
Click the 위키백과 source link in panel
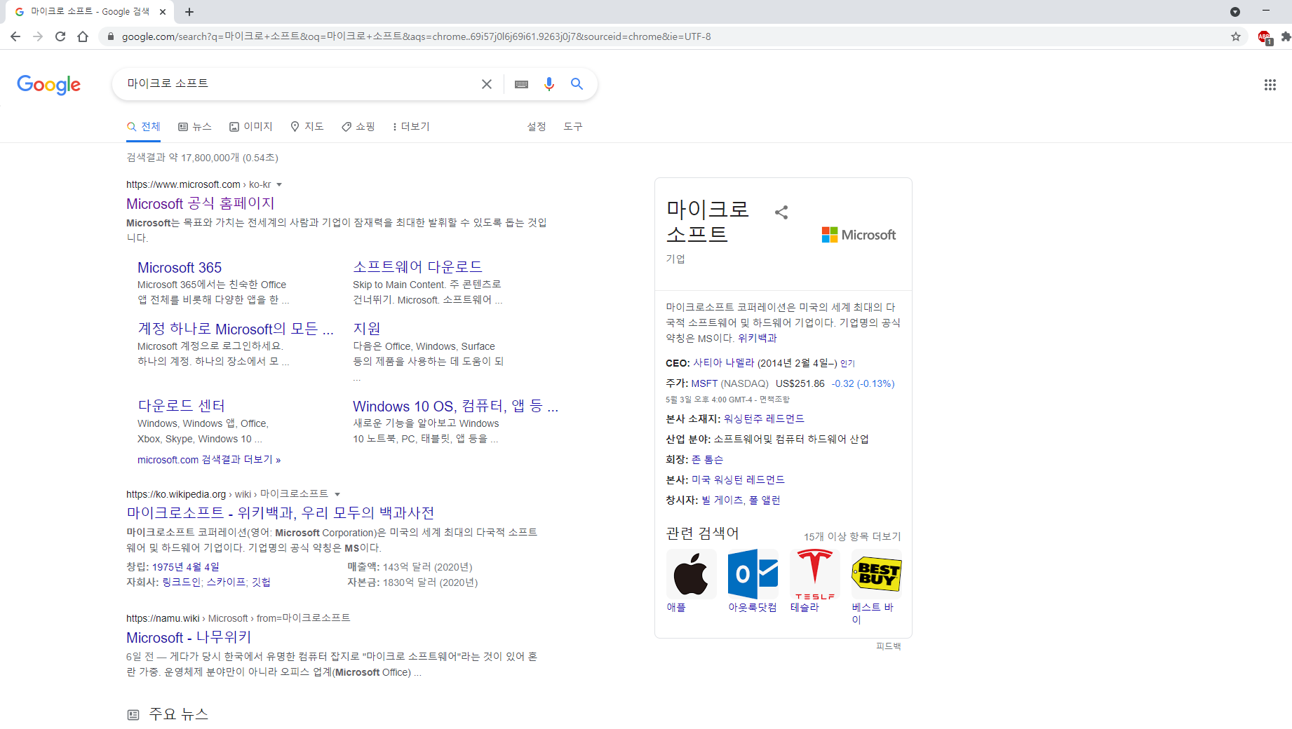pyautogui.click(x=758, y=338)
